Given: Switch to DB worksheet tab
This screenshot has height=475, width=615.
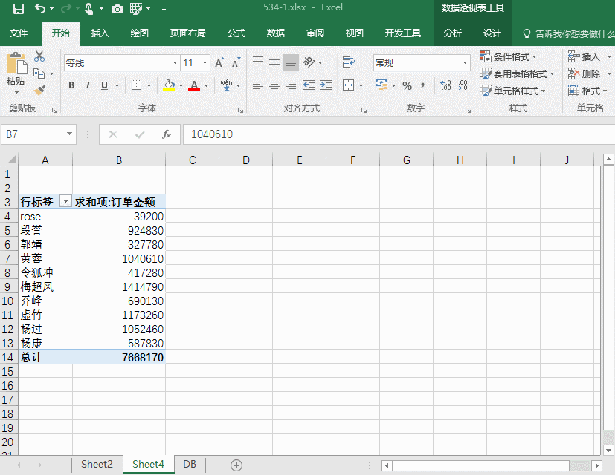Looking at the screenshot, I should 190,464.
